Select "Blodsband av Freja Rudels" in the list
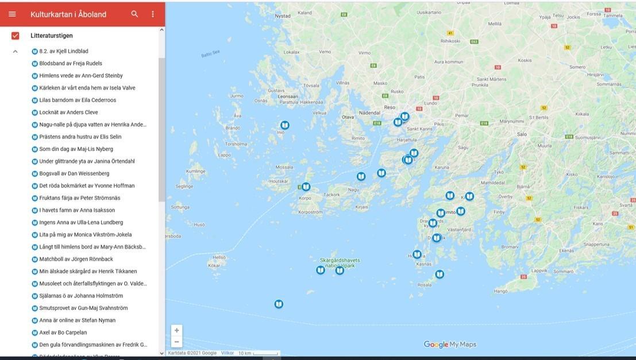 (x=70, y=64)
